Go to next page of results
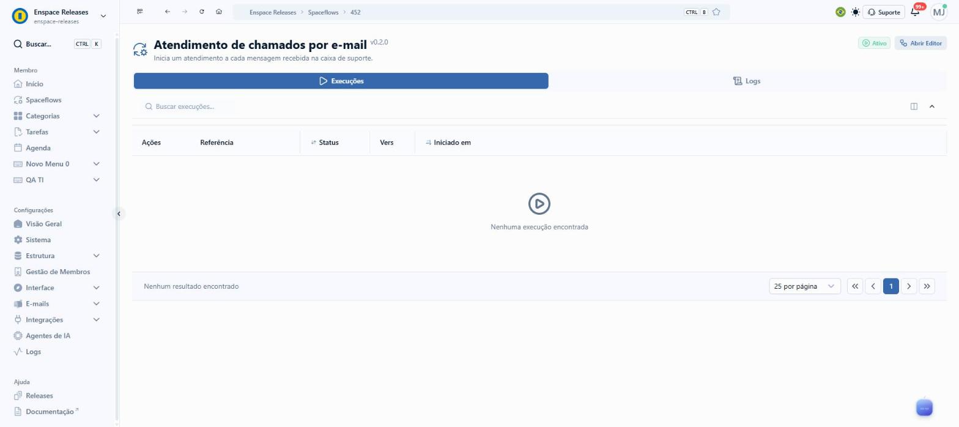This screenshot has height=427, width=959. 909,286
